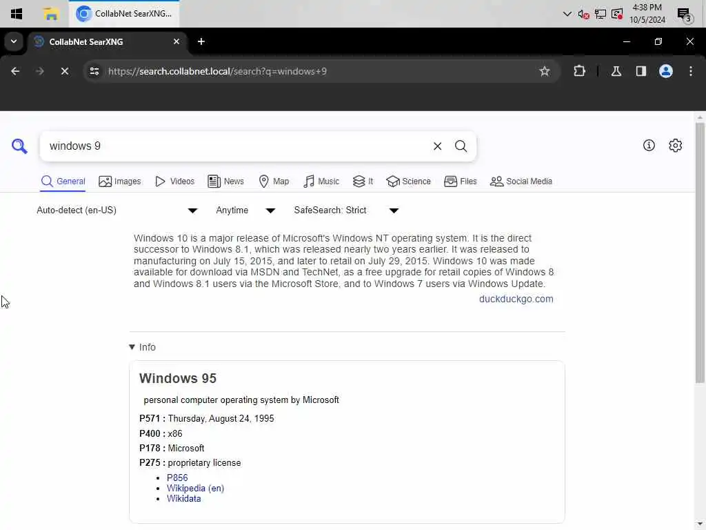This screenshot has height=530, width=706.
Task: Select the CollabNet SearXNG browser tab
Action: (x=108, y=42)
